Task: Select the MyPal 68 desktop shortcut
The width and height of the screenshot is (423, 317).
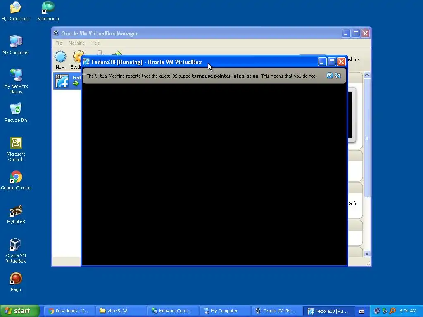Action: (x=16, y=214)
